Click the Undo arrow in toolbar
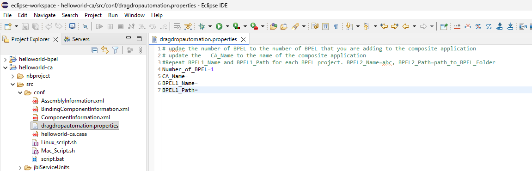The width and height of the screenshot is (532, 171). point(49,26)
